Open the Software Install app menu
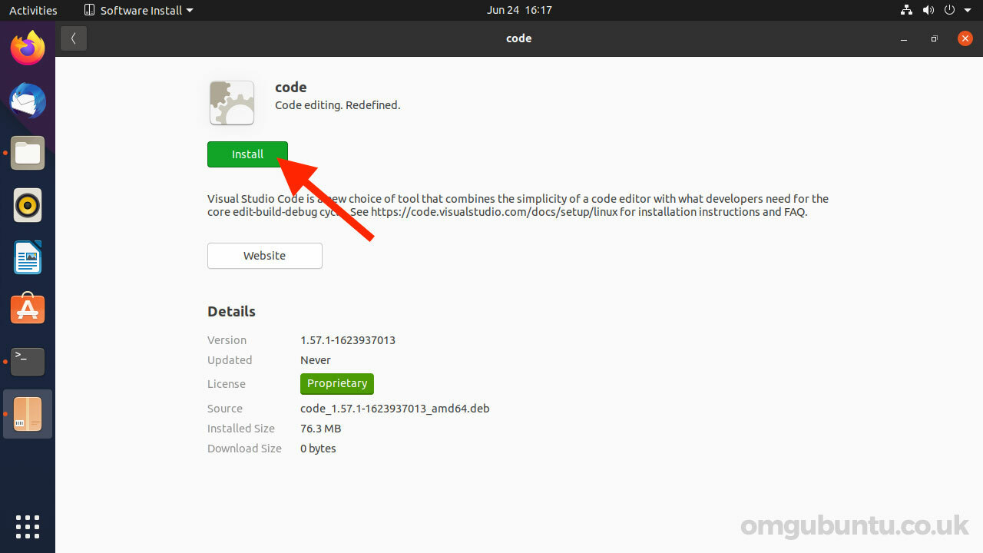This screenshot has height=553, width=983. [138, 10]
